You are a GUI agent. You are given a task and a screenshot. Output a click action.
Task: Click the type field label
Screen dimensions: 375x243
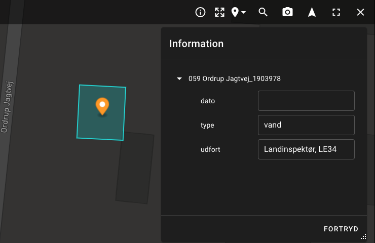(207, 125)
